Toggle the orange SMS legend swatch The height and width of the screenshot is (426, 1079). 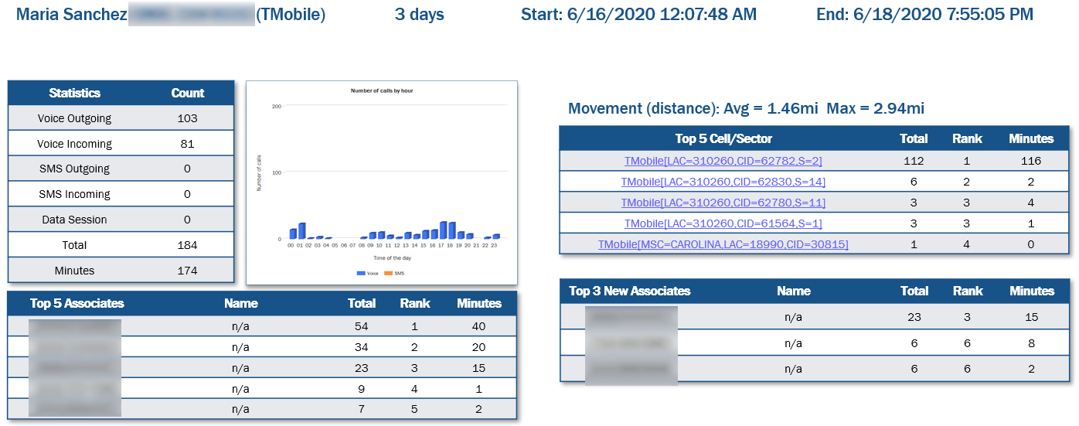[389, 273]
